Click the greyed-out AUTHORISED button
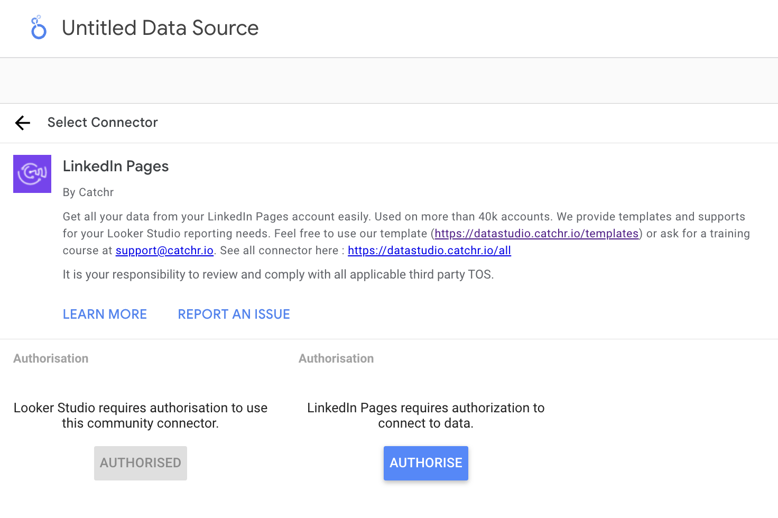This screenshot has width=778, height=518. click(140, 463)
